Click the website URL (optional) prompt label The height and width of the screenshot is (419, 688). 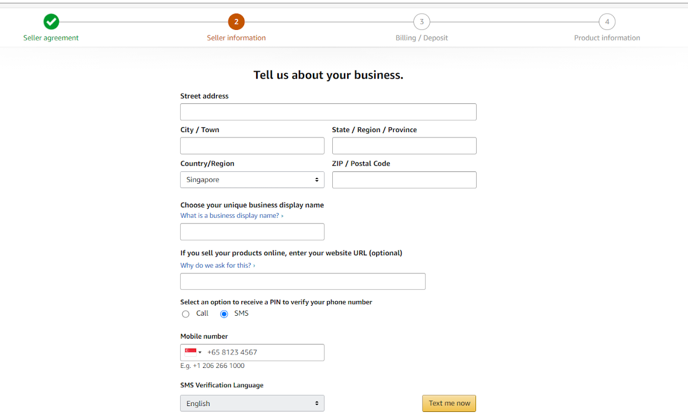[x=291, y=253]
